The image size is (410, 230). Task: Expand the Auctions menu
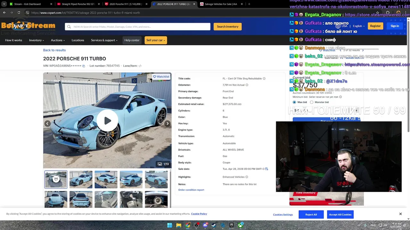[58, 40]
